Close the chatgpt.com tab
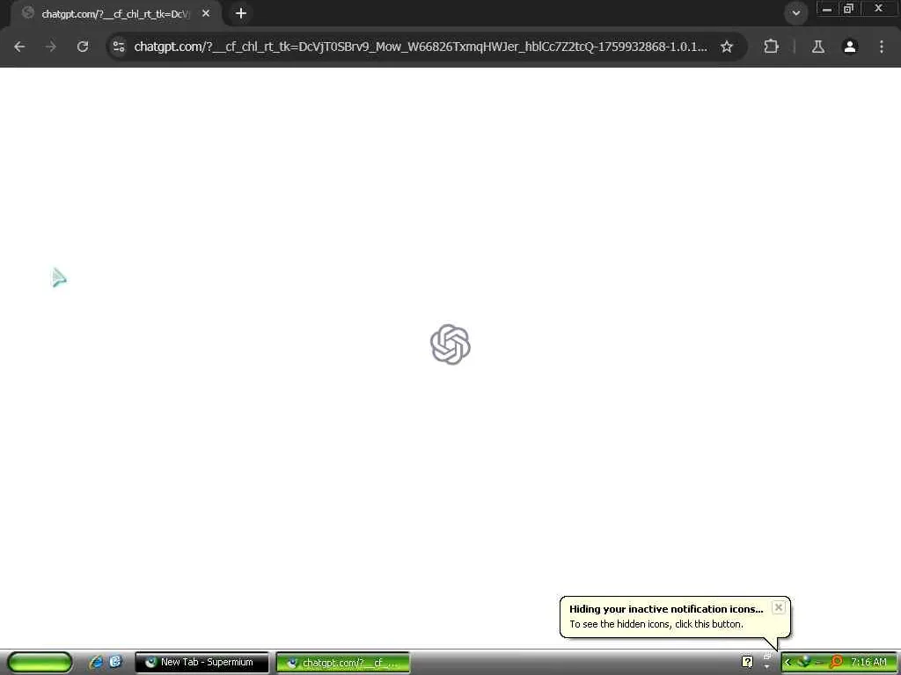Viewport: 901px width, 675px height. coord(206,13)
